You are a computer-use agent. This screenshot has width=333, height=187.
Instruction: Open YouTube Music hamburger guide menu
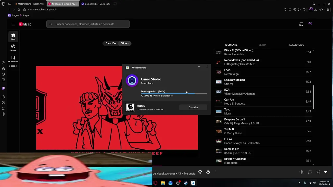[13, 24]
